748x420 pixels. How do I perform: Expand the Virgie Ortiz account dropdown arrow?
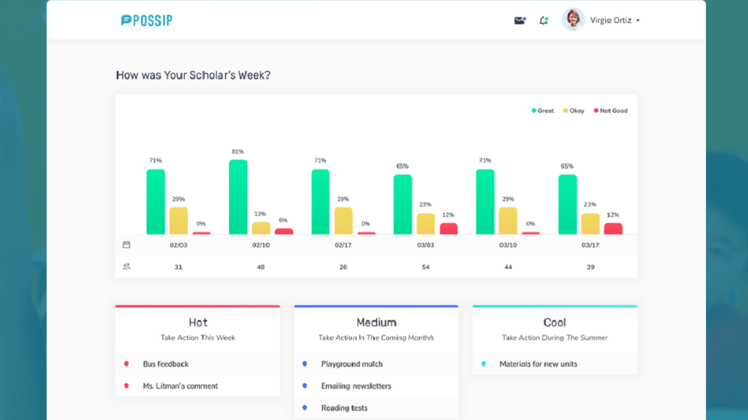click(638, 21)
